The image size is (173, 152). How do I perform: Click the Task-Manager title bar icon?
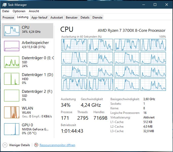[x=4, y=5]
